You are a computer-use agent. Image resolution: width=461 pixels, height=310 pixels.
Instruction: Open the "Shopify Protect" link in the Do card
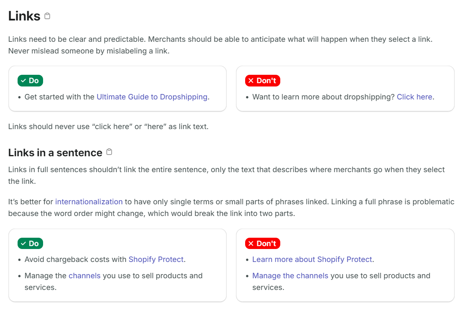point(156,259)
